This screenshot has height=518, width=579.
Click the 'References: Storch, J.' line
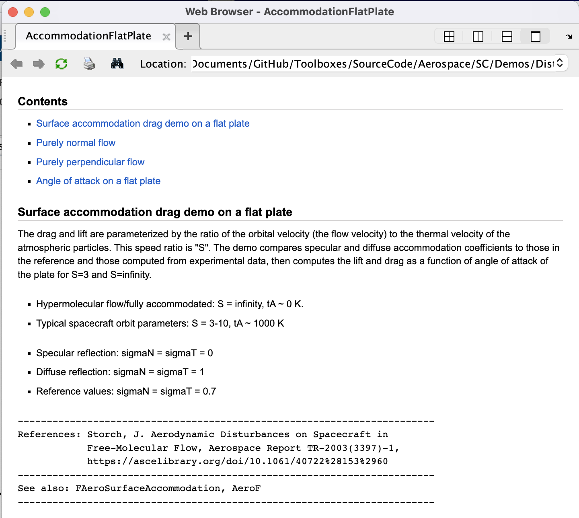(203, 434)
